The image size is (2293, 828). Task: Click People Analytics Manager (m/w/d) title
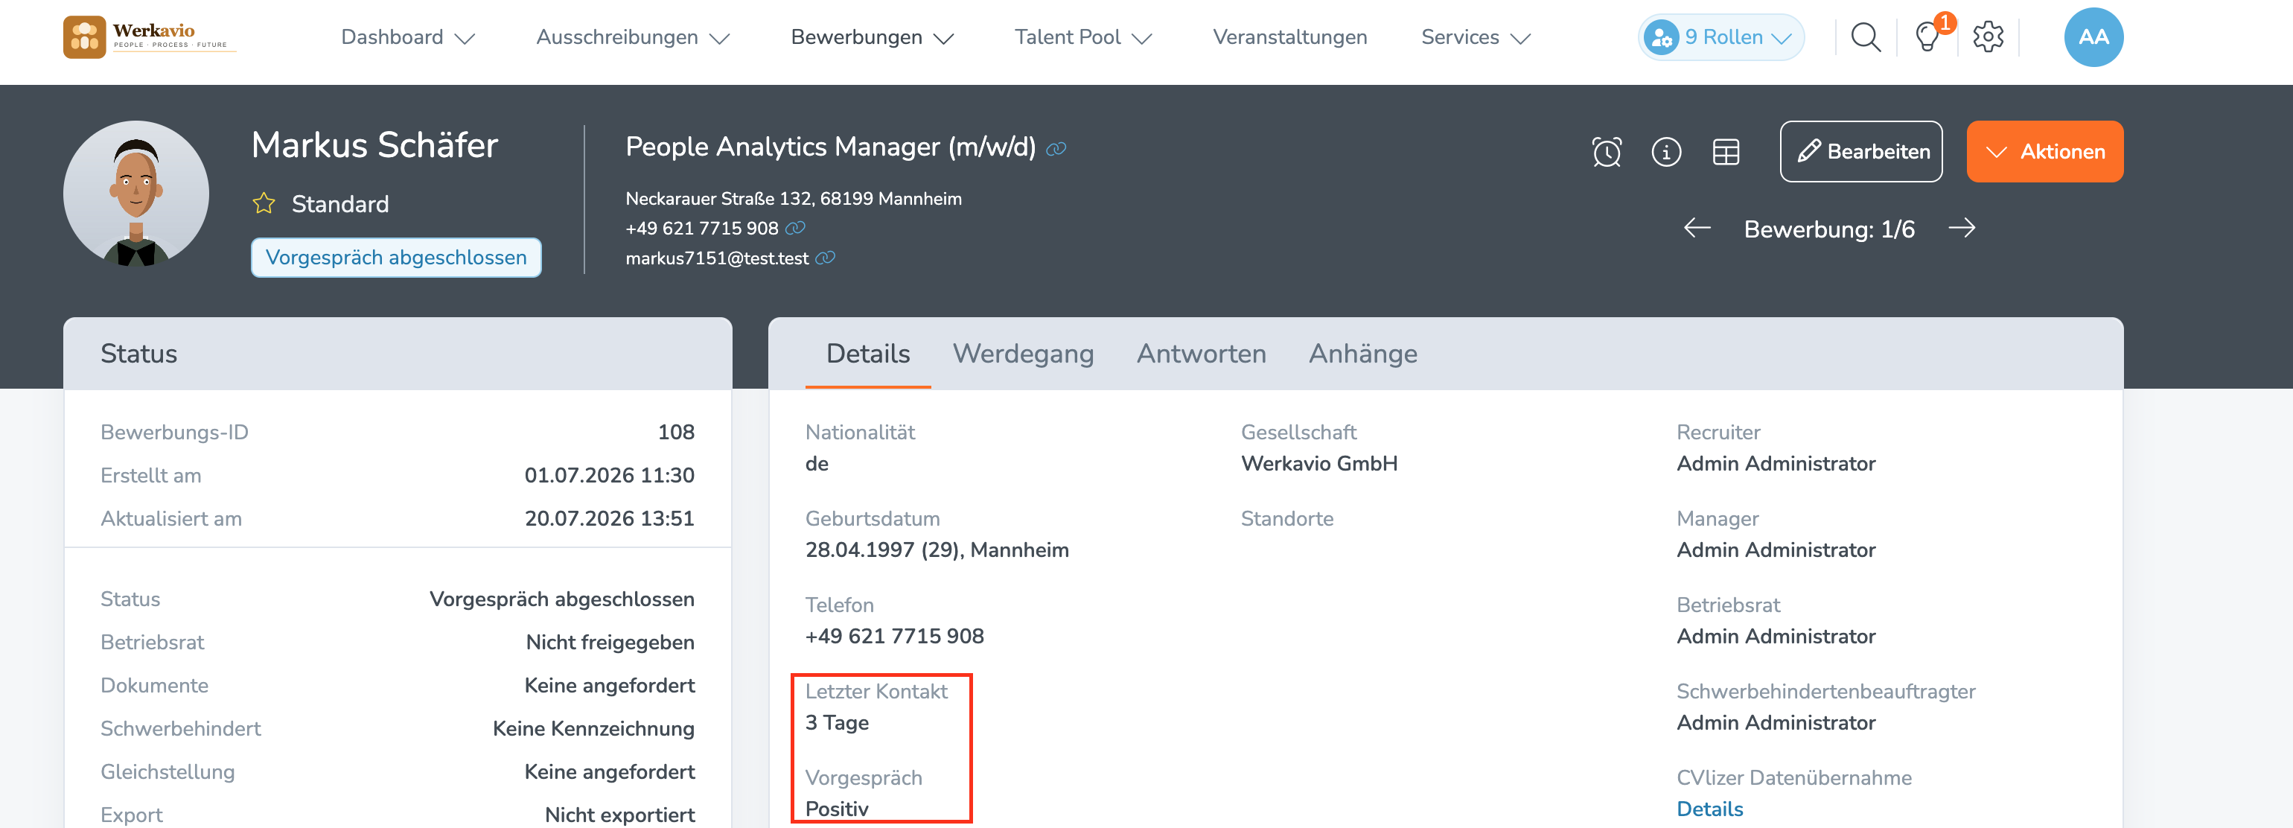[x=831, y=147]
